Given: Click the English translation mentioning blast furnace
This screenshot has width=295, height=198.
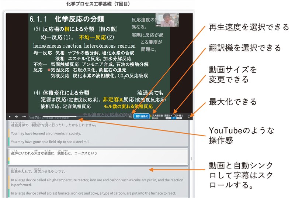Looking at the screenshot, I should (94, 193).
